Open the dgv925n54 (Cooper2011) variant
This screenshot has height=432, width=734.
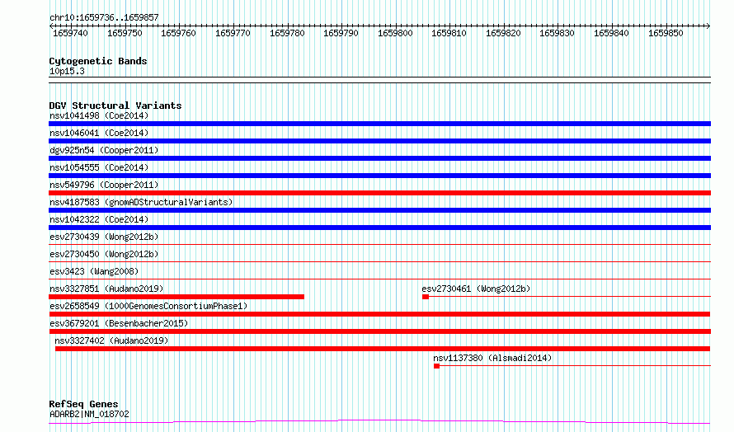[104, 150]
